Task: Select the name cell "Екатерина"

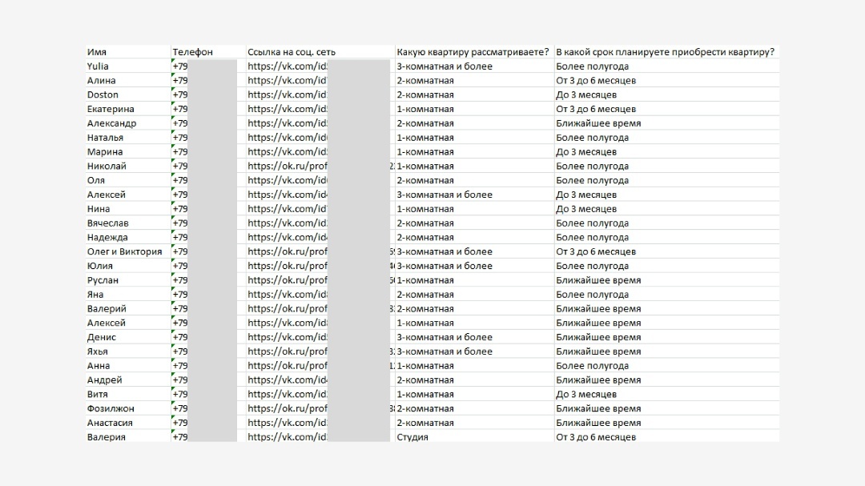Action: 128,109
